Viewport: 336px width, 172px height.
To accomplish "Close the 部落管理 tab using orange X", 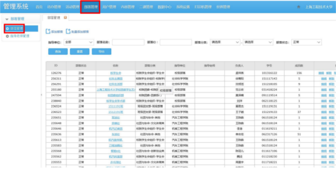I will point(65,17).
